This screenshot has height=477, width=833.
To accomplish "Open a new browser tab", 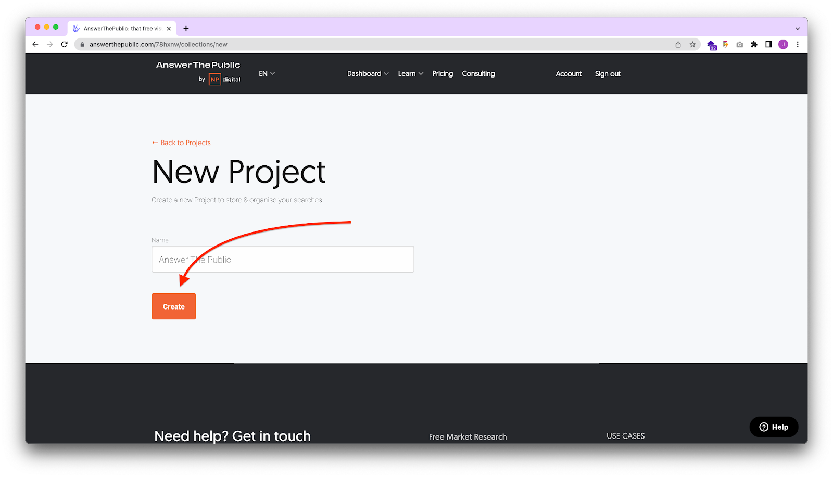I will click(x=186, y=29).
